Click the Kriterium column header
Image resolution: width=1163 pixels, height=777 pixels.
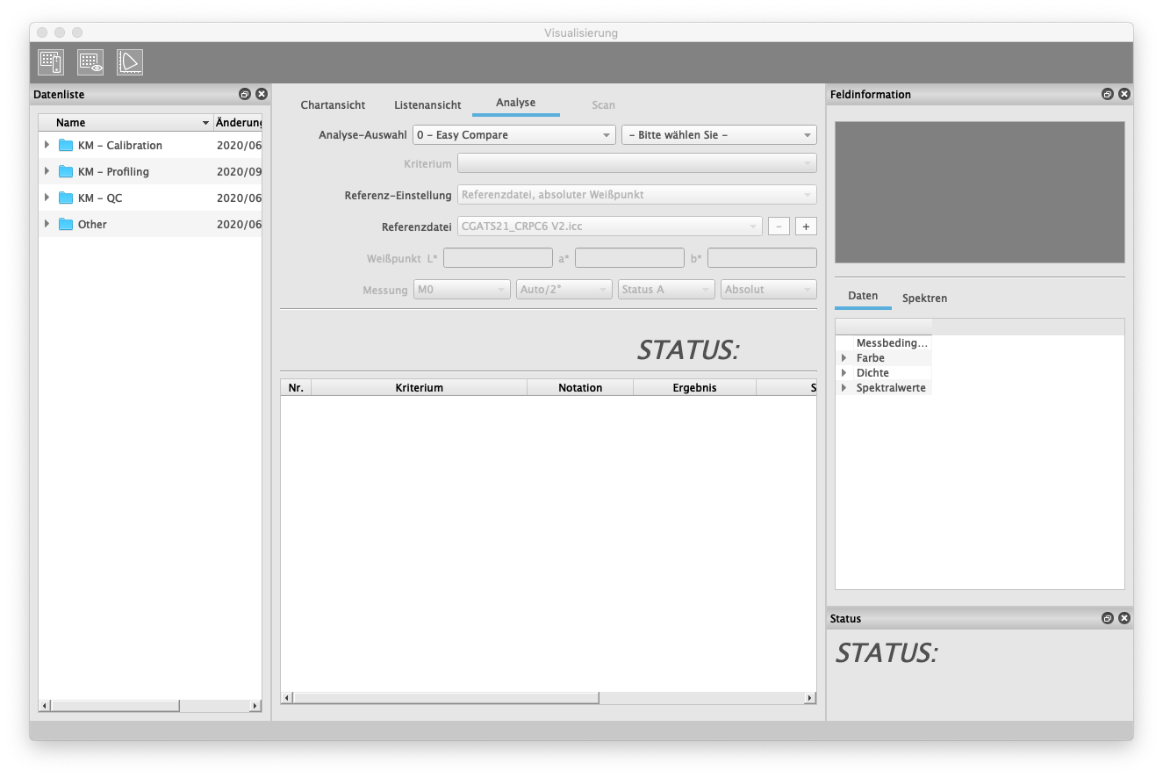pos(419,387)
